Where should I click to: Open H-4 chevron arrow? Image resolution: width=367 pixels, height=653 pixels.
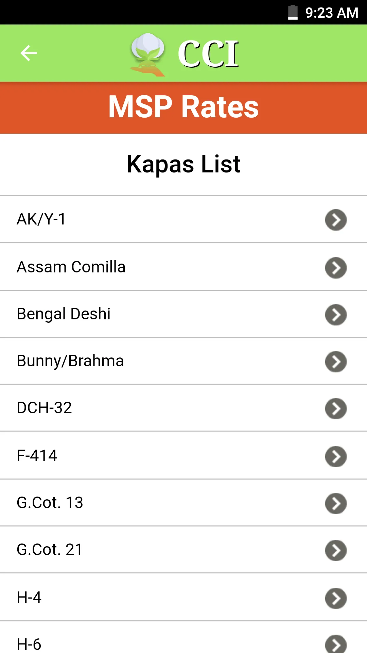pyautogui.click(x=336, y=598)
